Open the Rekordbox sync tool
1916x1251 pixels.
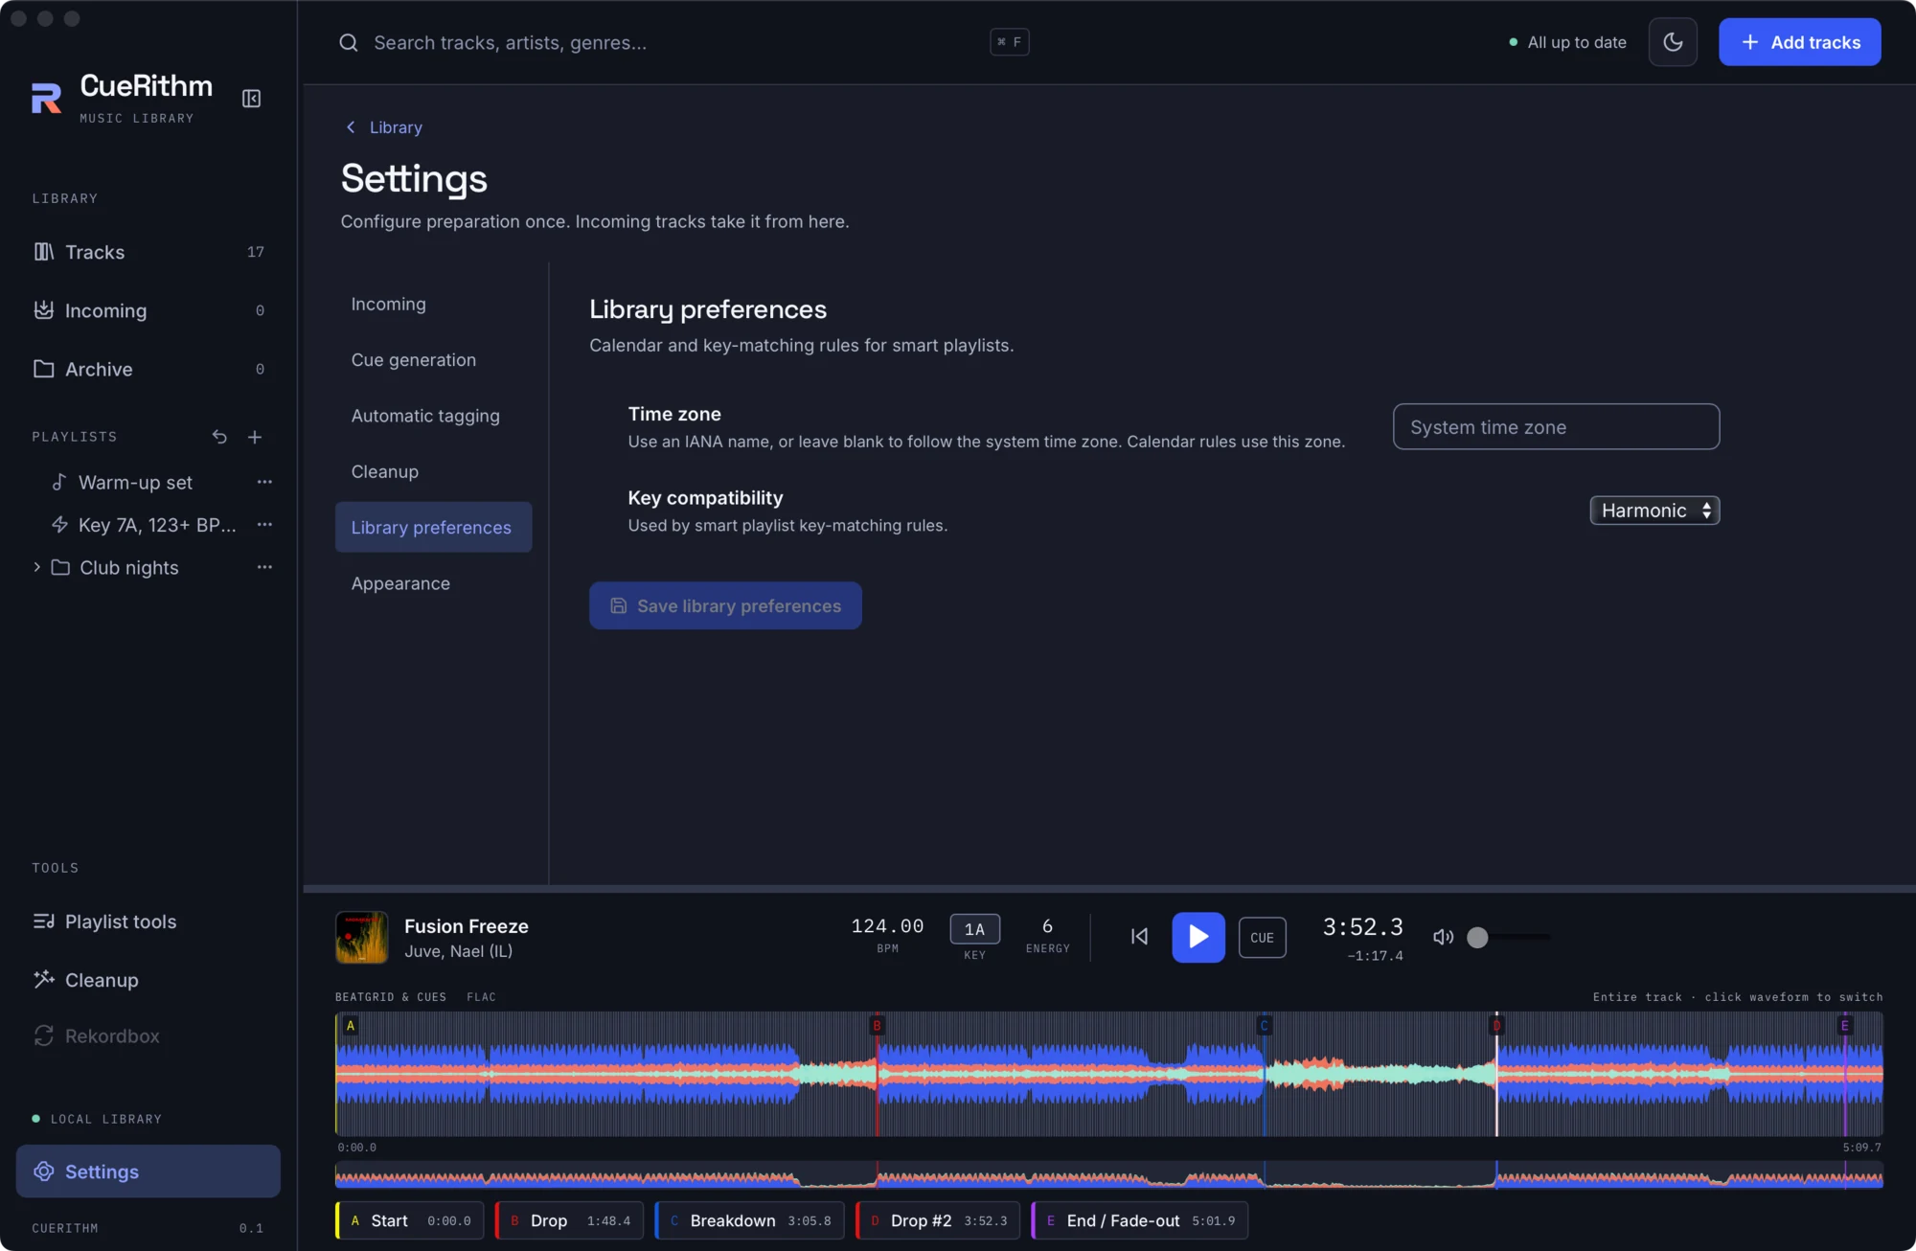(148, 1036)
